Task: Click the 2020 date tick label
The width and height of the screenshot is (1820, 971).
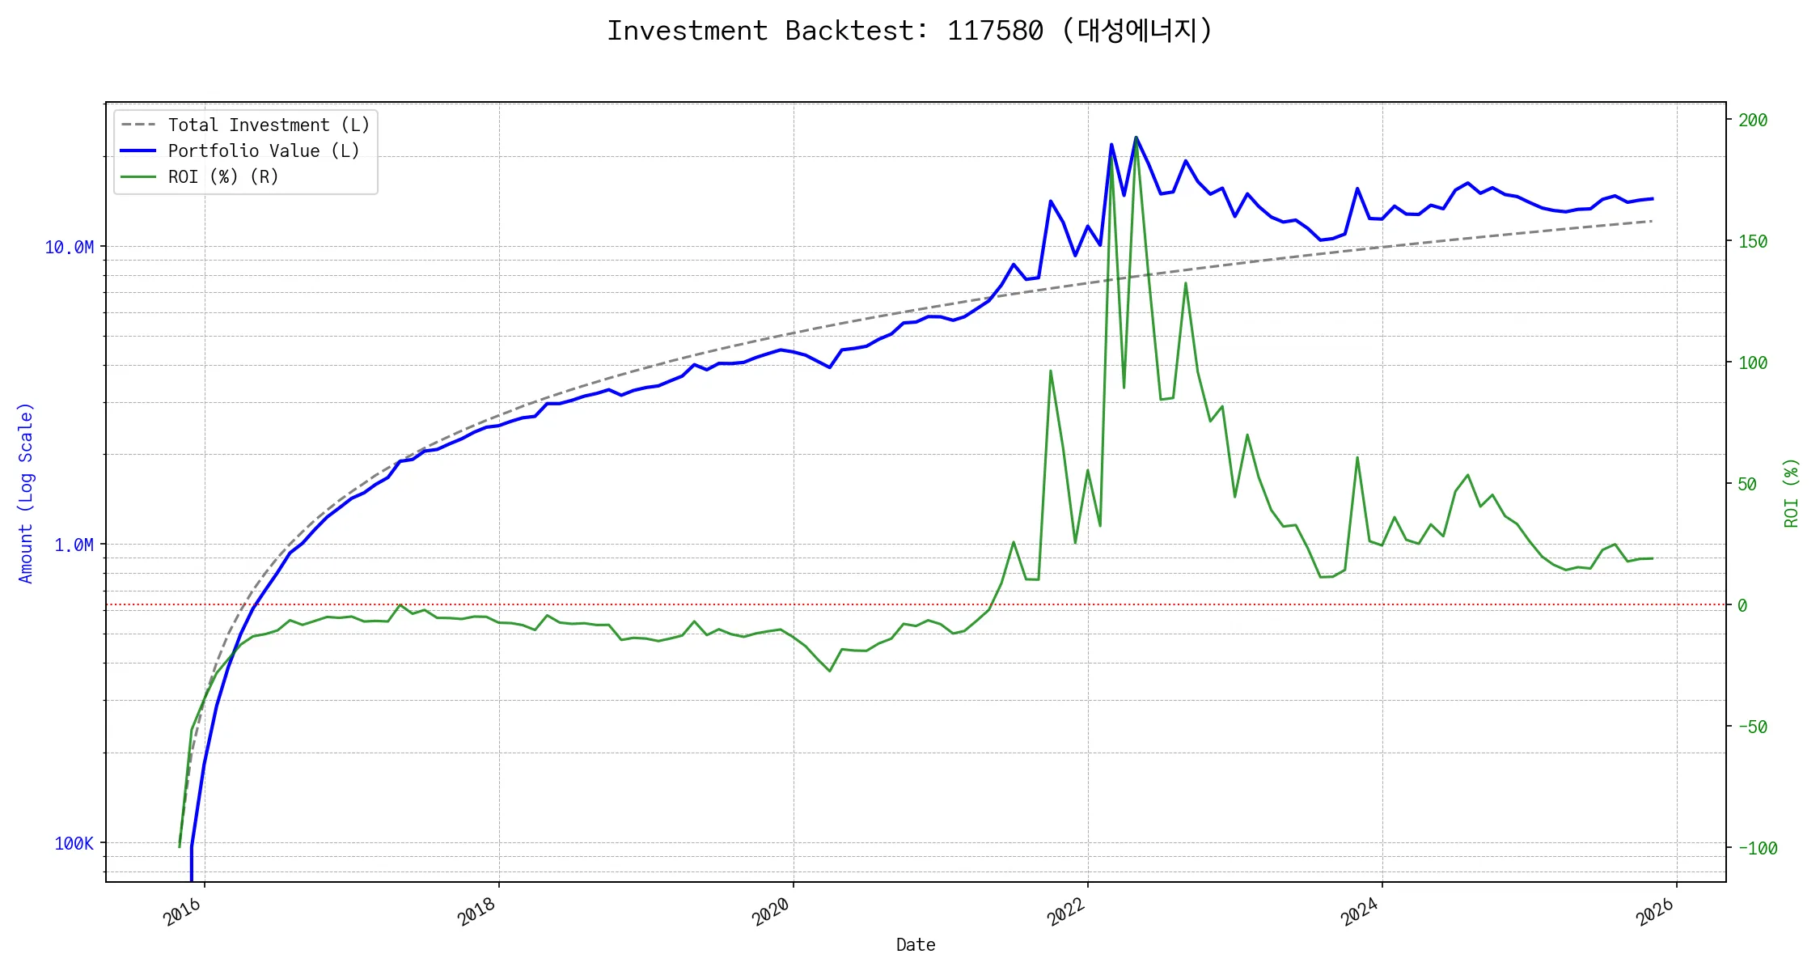Action: (x=771, y=912)
